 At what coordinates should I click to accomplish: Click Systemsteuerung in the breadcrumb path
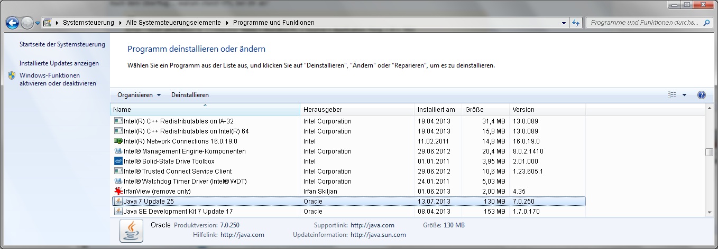88,23
